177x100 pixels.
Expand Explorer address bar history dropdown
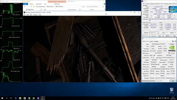point(82,7)
